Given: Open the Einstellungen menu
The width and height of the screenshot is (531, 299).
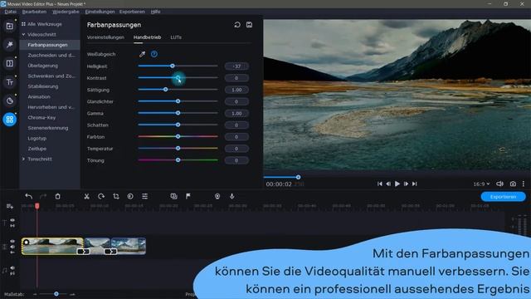Looking at the screenshot, I should click(x=100, y=12).
